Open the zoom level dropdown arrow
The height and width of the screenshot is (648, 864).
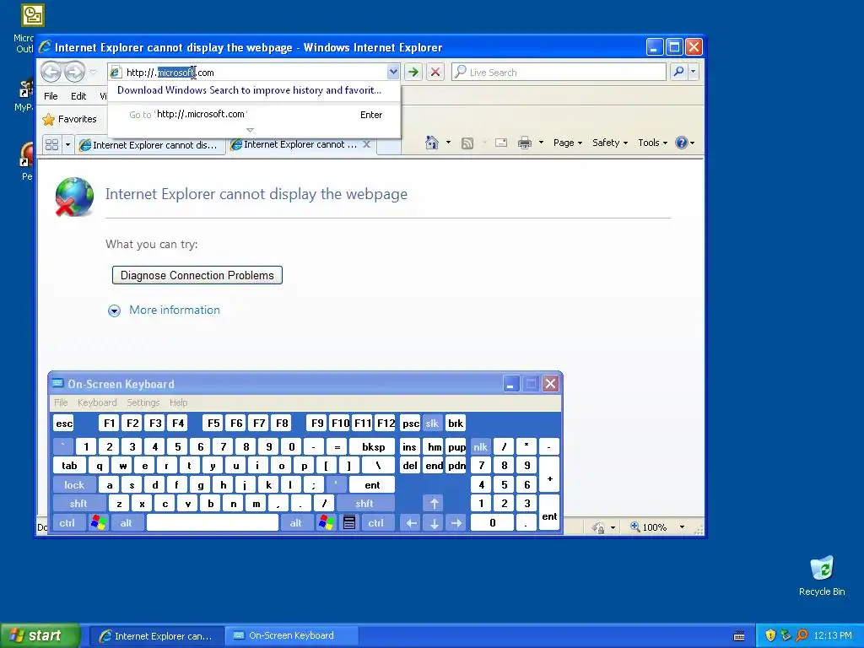click(x=682, y=526)
